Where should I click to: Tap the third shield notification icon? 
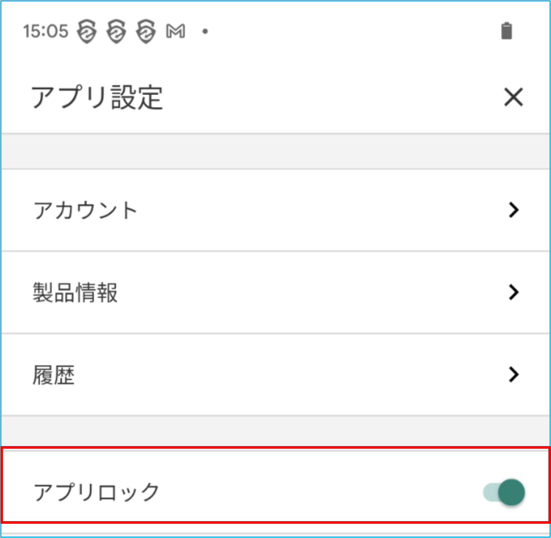(x=146, y=32)
